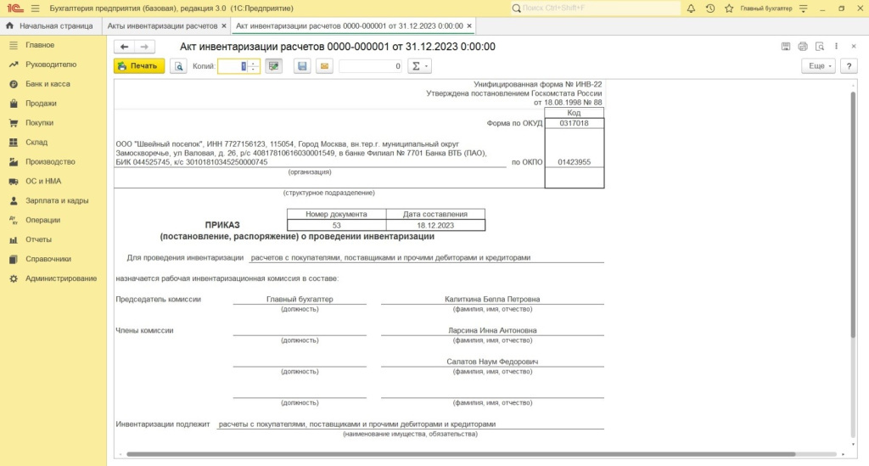Go forward with the right arrow button
The height and width of the screenshot is (466, 869).
[x=144, y=47]
